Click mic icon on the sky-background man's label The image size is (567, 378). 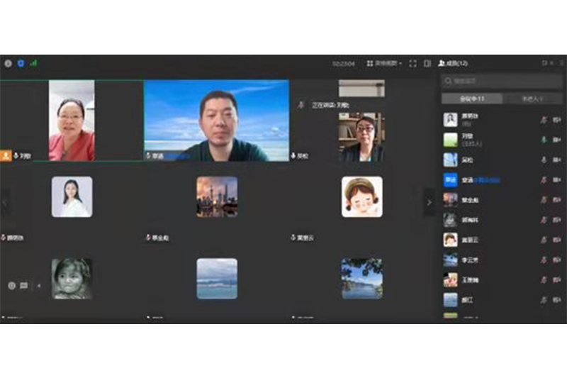(148, 156)
